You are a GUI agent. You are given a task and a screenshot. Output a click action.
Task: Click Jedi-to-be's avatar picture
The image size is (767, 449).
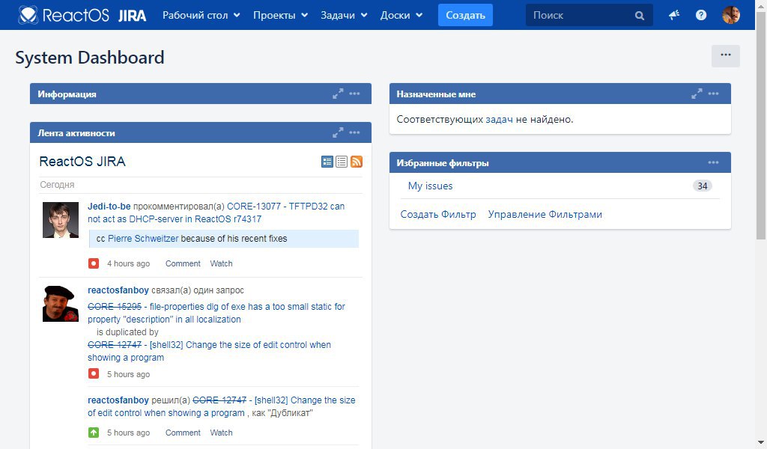coord(61,220)
